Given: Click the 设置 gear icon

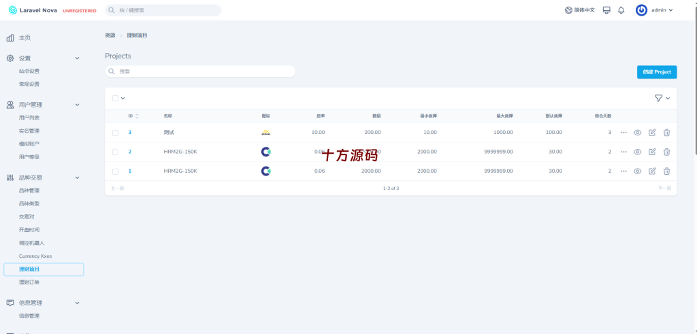Looking at the screenshot, I should pos(10,59).
